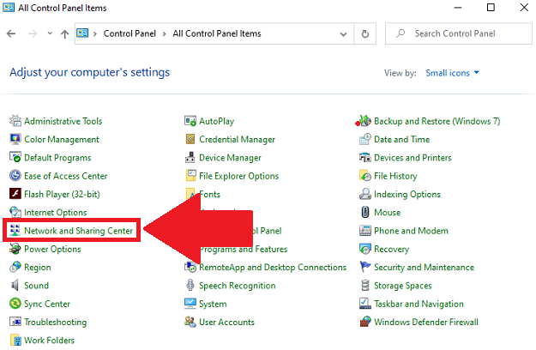Open the Security and Maintenance link
536x350 pixels.
click(x=424, y=268)
